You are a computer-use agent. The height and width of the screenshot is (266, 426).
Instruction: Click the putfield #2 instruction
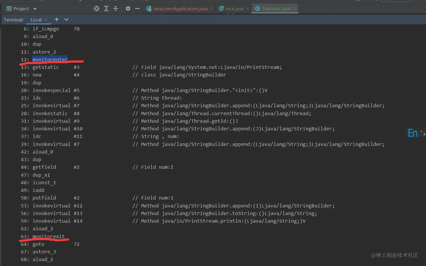tap(56, 198)
